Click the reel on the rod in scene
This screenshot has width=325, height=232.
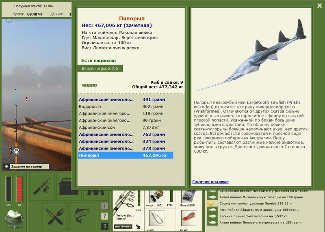pos(14,151)
